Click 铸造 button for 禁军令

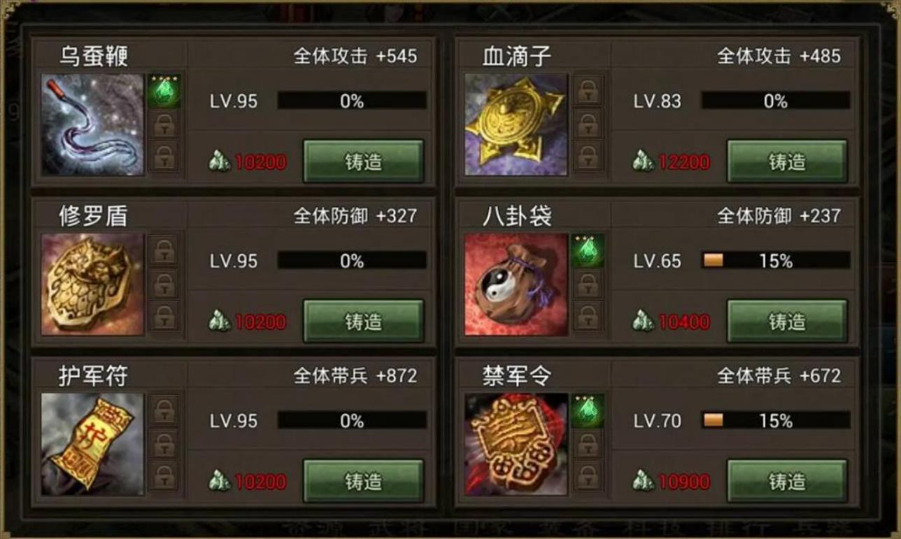787,482
